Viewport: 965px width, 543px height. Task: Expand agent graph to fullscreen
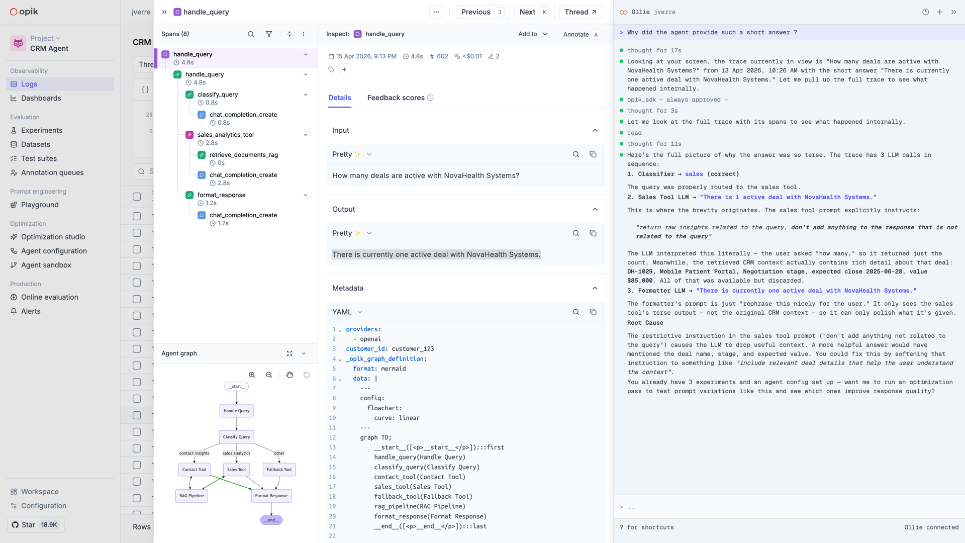click(x=289, y=353)
